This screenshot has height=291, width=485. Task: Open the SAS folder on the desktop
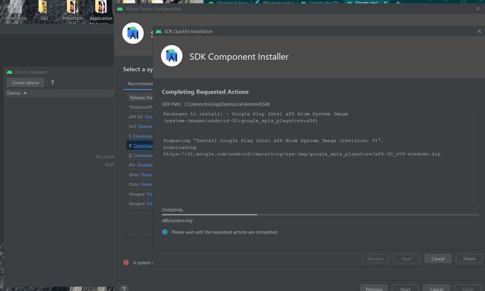click(44, 11)
